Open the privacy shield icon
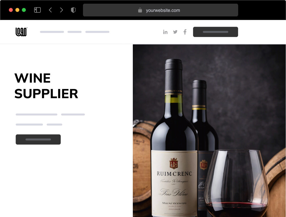Screen dimensions: 286x217 click(x=73, y=10)
